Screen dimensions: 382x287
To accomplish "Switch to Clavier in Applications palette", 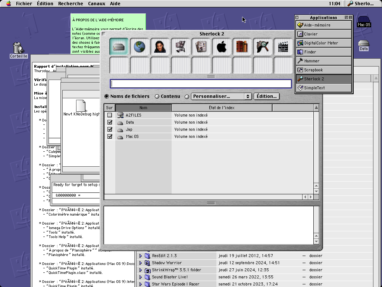I will (324, 34).
